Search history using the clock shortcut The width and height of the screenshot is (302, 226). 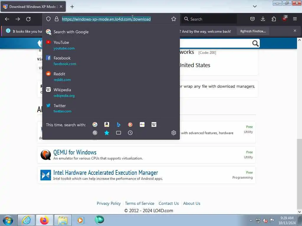tap(130, 133)
